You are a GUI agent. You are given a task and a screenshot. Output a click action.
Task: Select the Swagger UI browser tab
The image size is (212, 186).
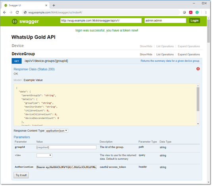pos(26,6)
